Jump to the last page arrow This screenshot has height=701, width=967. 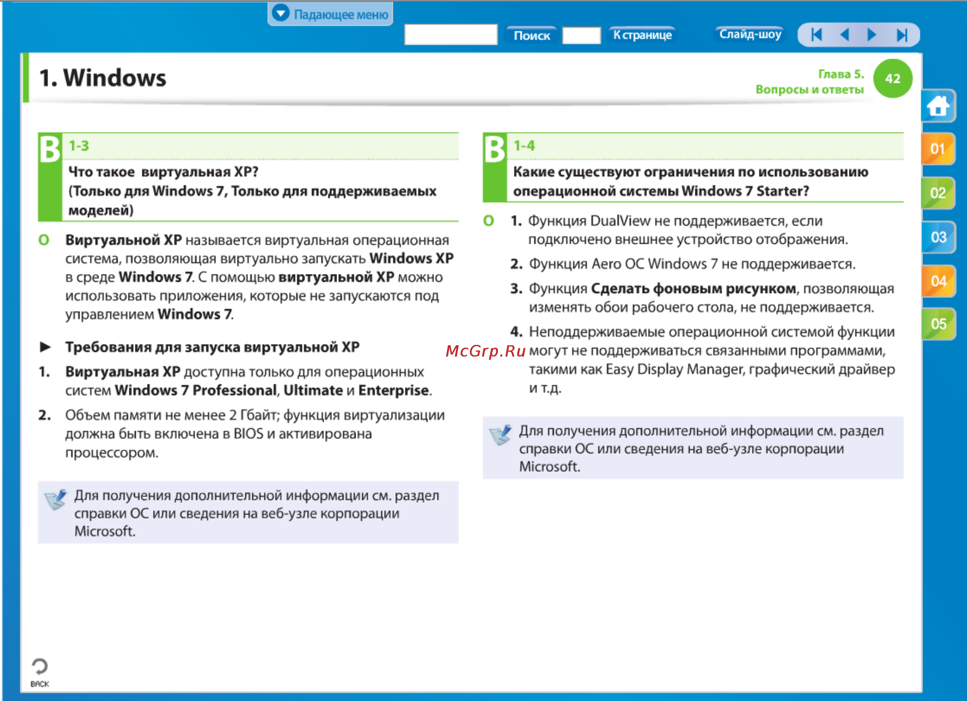pyautogui.click(x=902, y=34)
